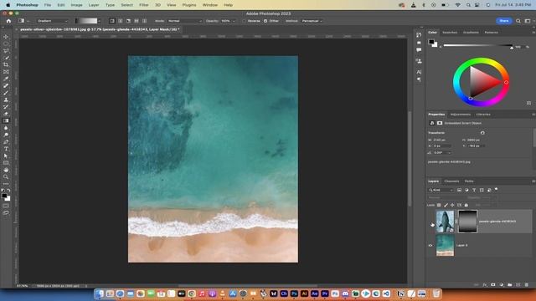536x301 pixels.
Task: Select the Elliptical Marquee tool
Action: tap(6, 43)
